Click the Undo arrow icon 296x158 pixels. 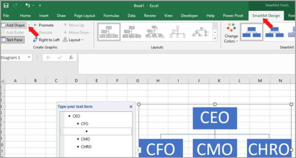[x=28, y=6]
